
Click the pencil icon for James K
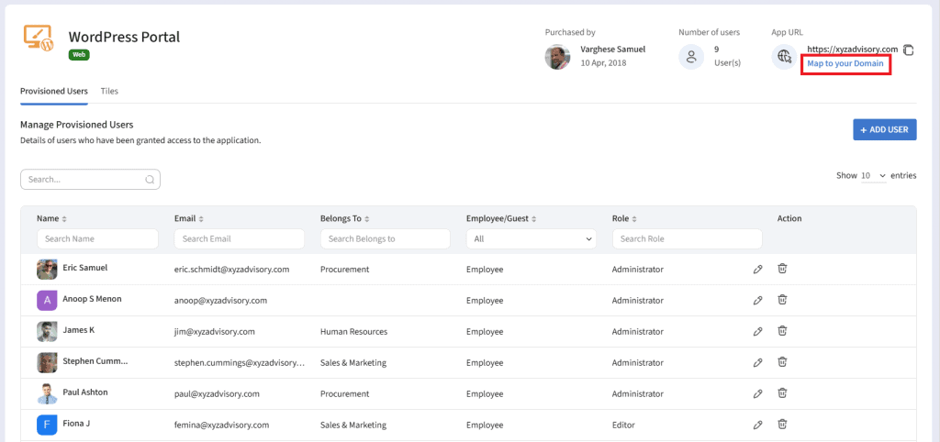[x=757, y=331]
